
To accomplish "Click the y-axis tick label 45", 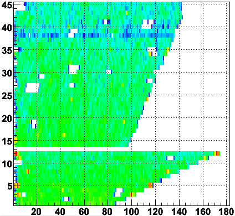I will click(7, 6).
